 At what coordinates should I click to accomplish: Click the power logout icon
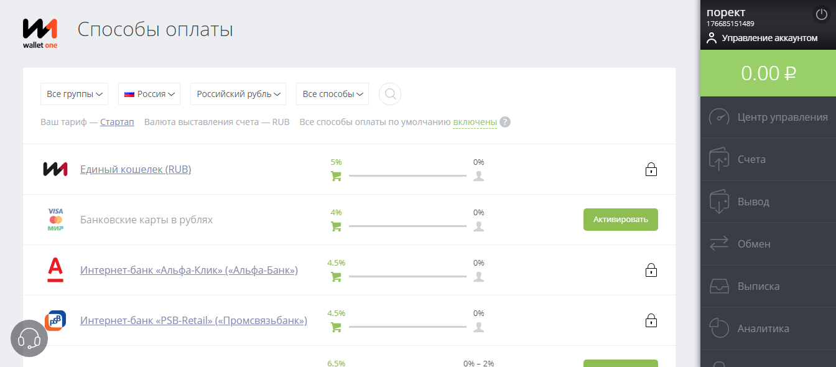pyautogui.click(x=822, y=14)
